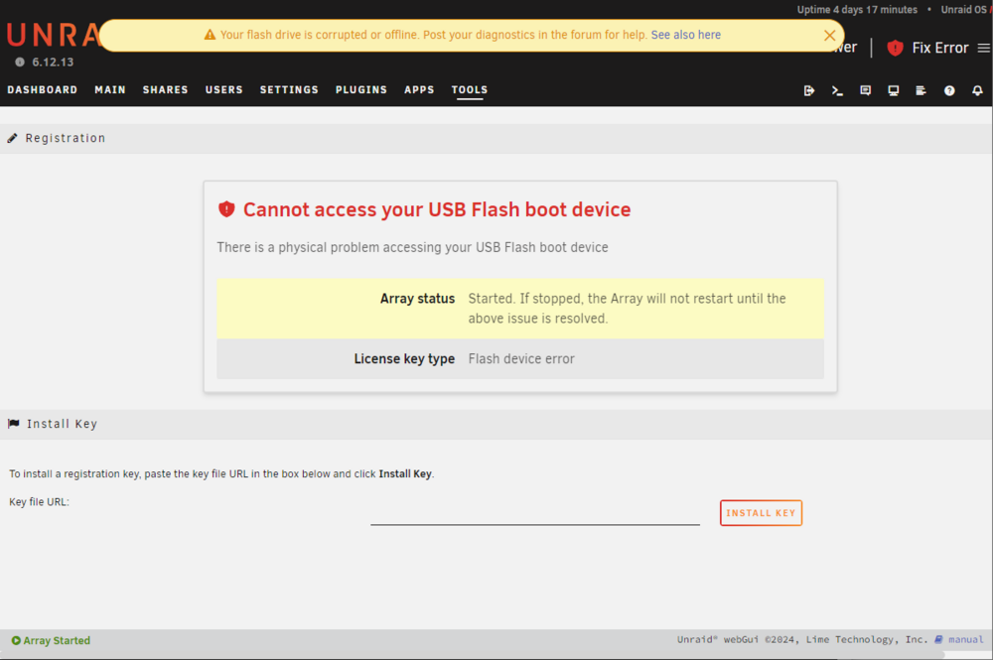Click the Uptime text at top
Viewport: 993px width, 660px height.
click(857, 10)
